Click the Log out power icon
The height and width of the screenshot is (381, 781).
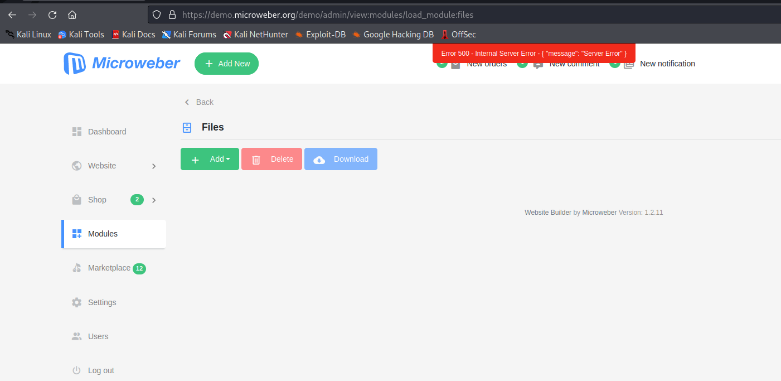pyautogui.click(x=77, y=370)
